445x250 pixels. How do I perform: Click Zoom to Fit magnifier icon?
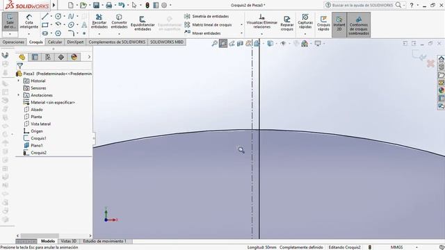[x=215, y=43]
